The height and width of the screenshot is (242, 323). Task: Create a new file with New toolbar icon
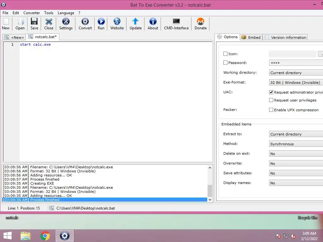click(6, 24)
